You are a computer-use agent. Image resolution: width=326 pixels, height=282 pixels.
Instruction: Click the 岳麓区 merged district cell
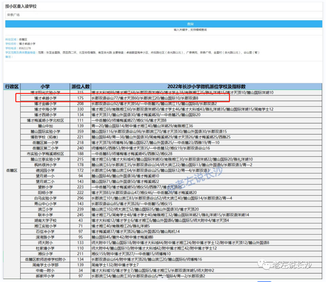12,170
